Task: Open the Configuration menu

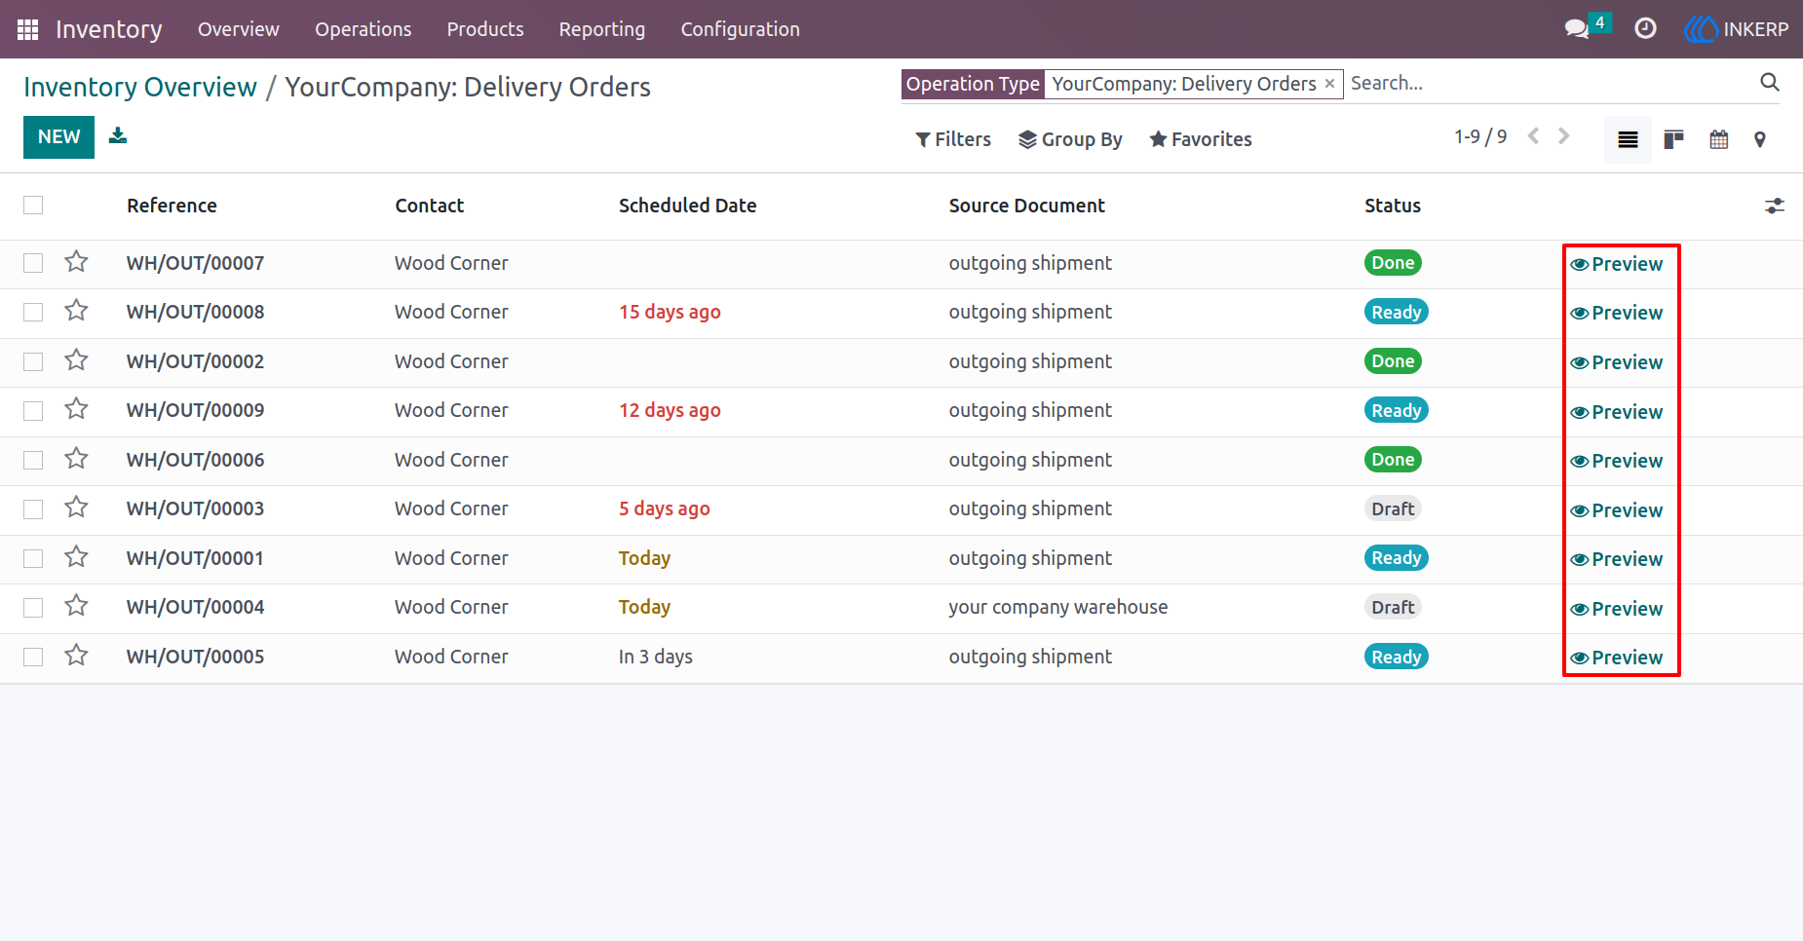Action: point(740,29)
